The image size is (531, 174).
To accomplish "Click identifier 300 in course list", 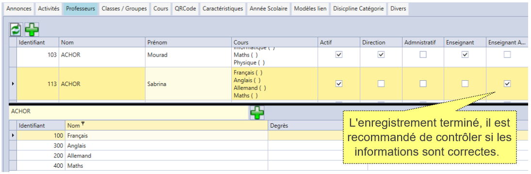I will pos(41,145).
